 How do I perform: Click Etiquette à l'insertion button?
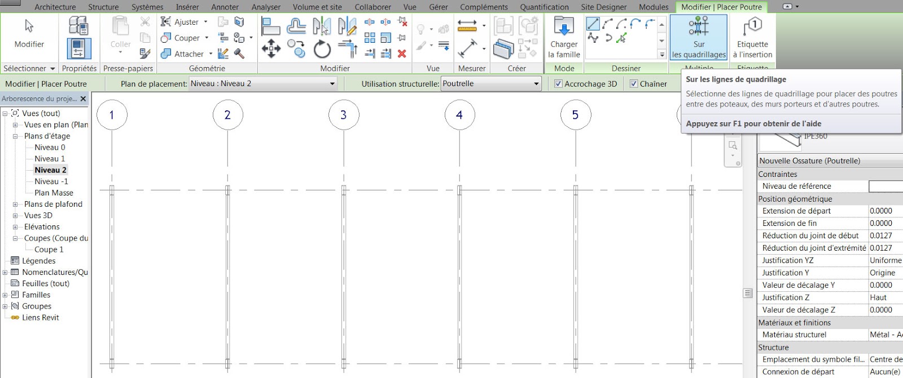click(x=752, y=37)
